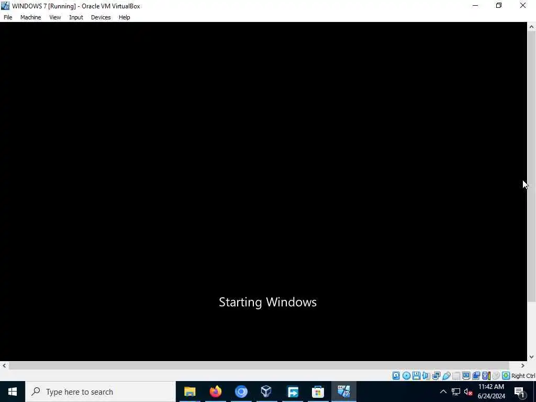Image resolution: width=536 pixels, height=402 pixels.
Task: Click the virtualization 'V' CPU indicator icon
Action: pyautogui.click(x=486, y=376)
